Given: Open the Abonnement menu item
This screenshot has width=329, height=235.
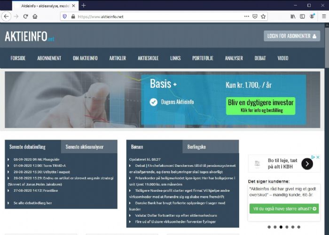Looking at the screenshot, I should (x=49, y=58).
